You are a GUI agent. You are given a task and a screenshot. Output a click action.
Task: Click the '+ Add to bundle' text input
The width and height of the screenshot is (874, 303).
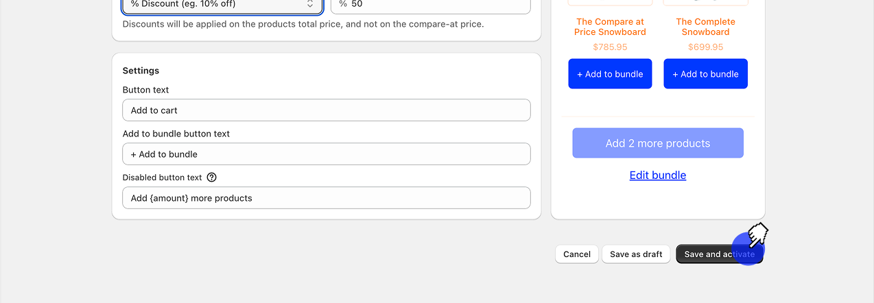326,154
